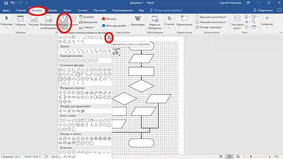Select the diamond in recently used shapes

(x=60, y=37)
